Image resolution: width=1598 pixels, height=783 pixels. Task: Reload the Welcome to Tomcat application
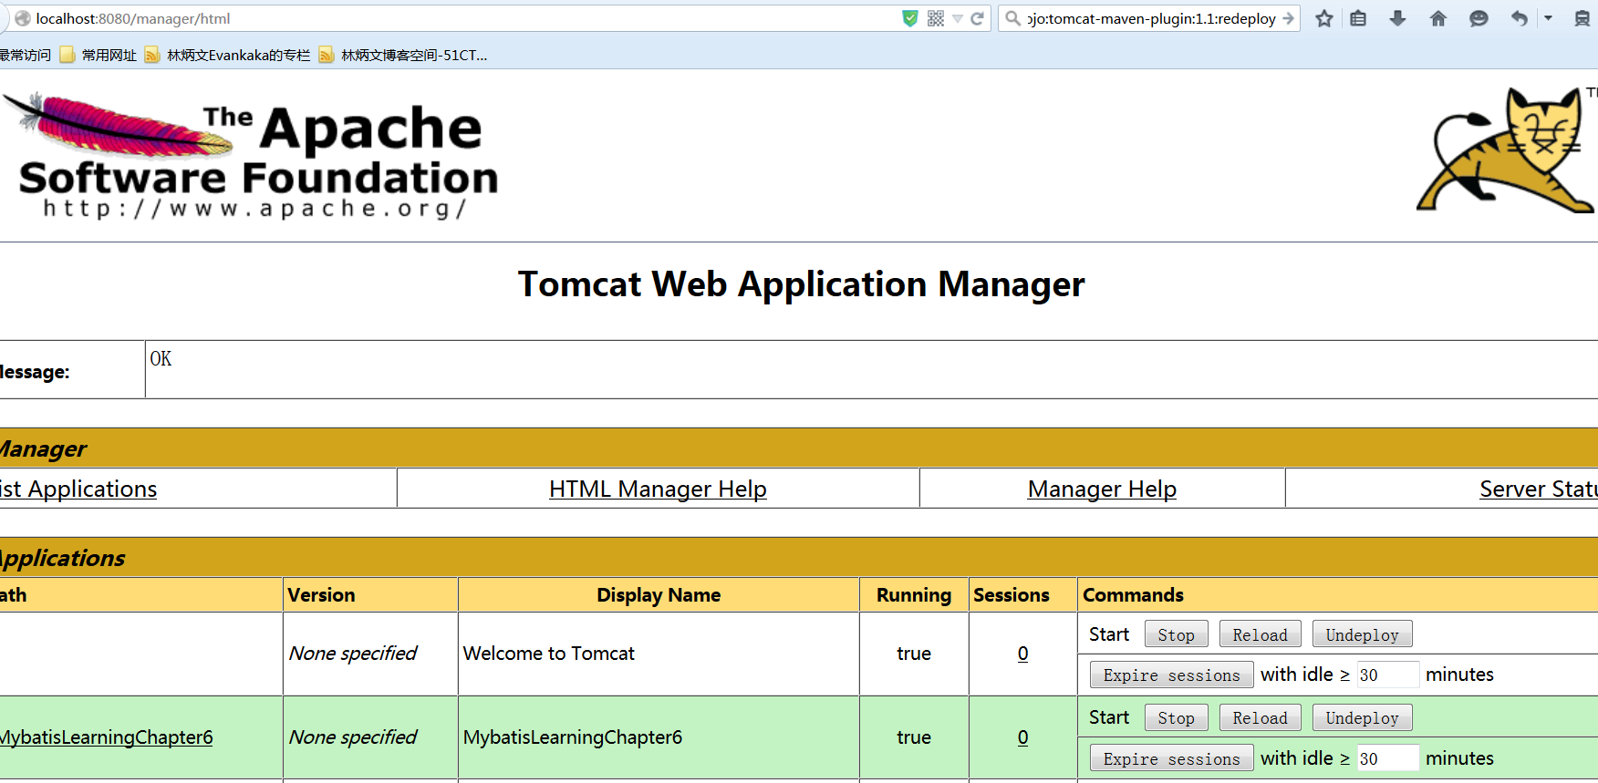pos(1260,634)
